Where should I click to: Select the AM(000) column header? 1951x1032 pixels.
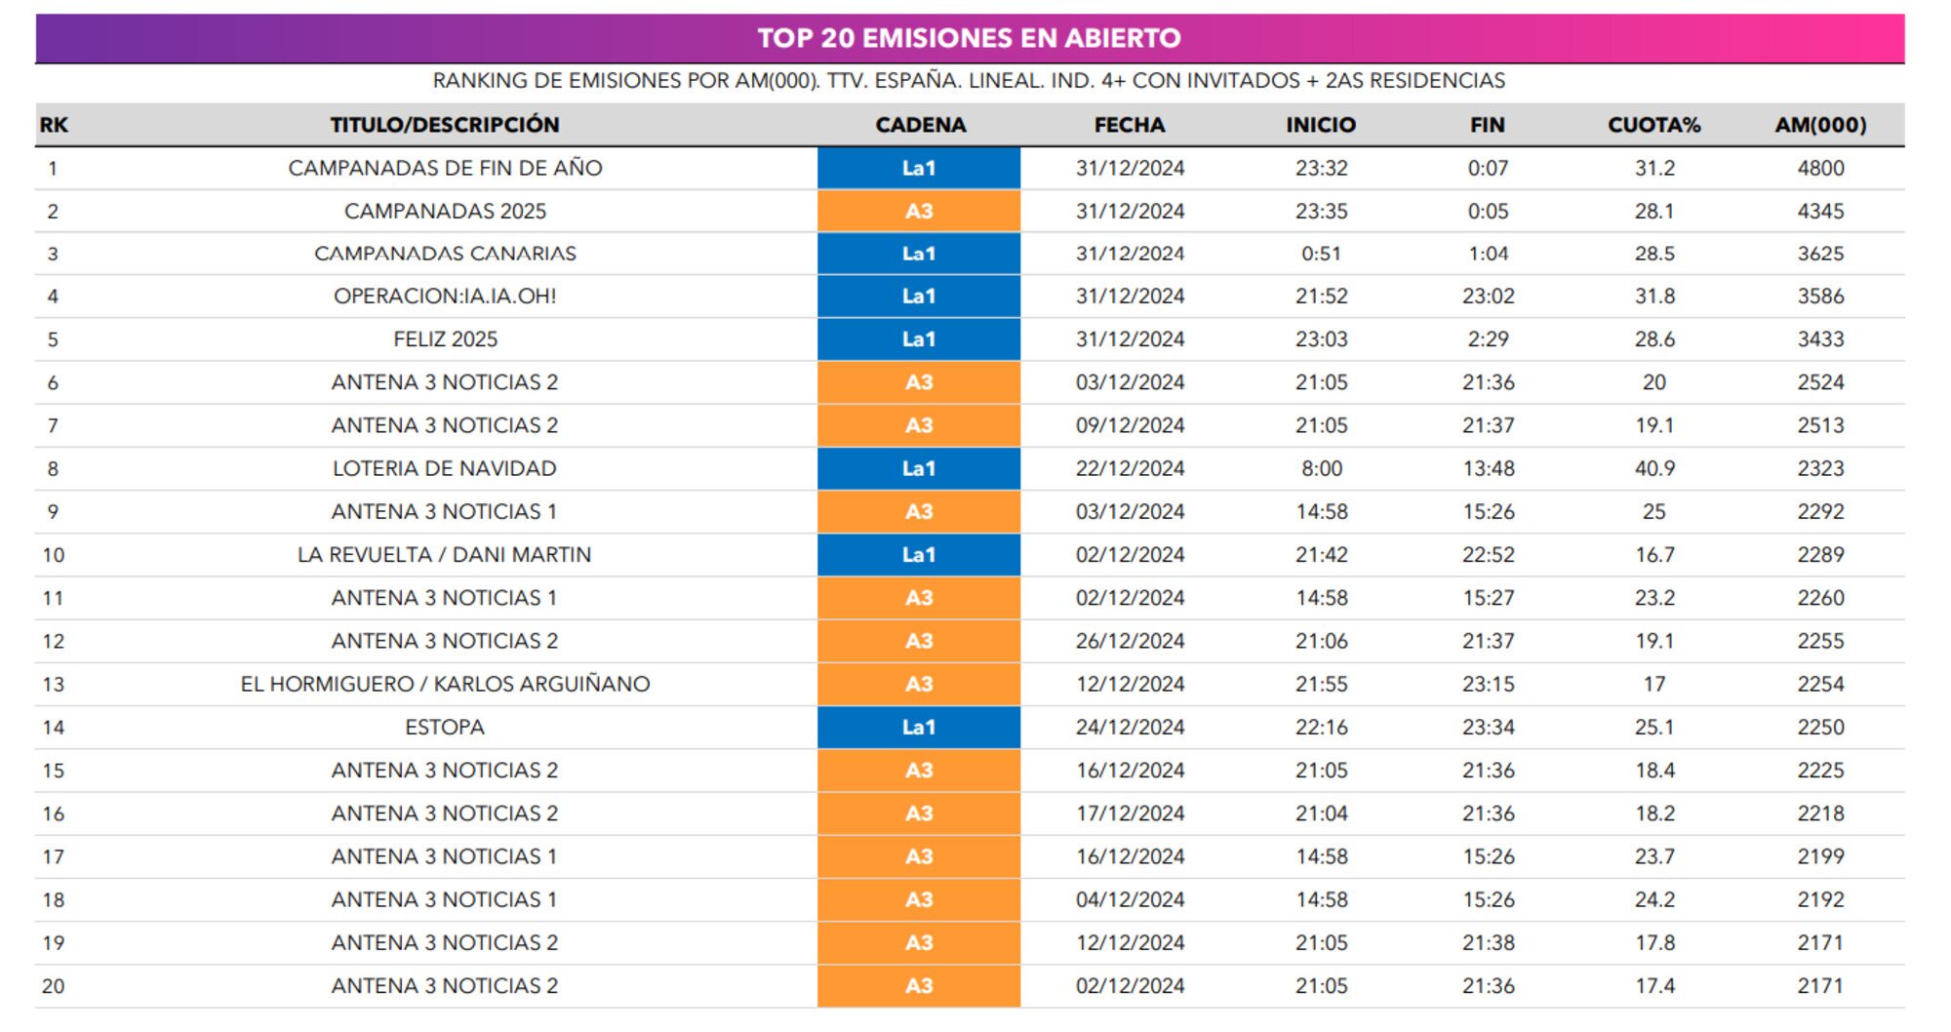pyautogui.click(x=1820, y=125)
